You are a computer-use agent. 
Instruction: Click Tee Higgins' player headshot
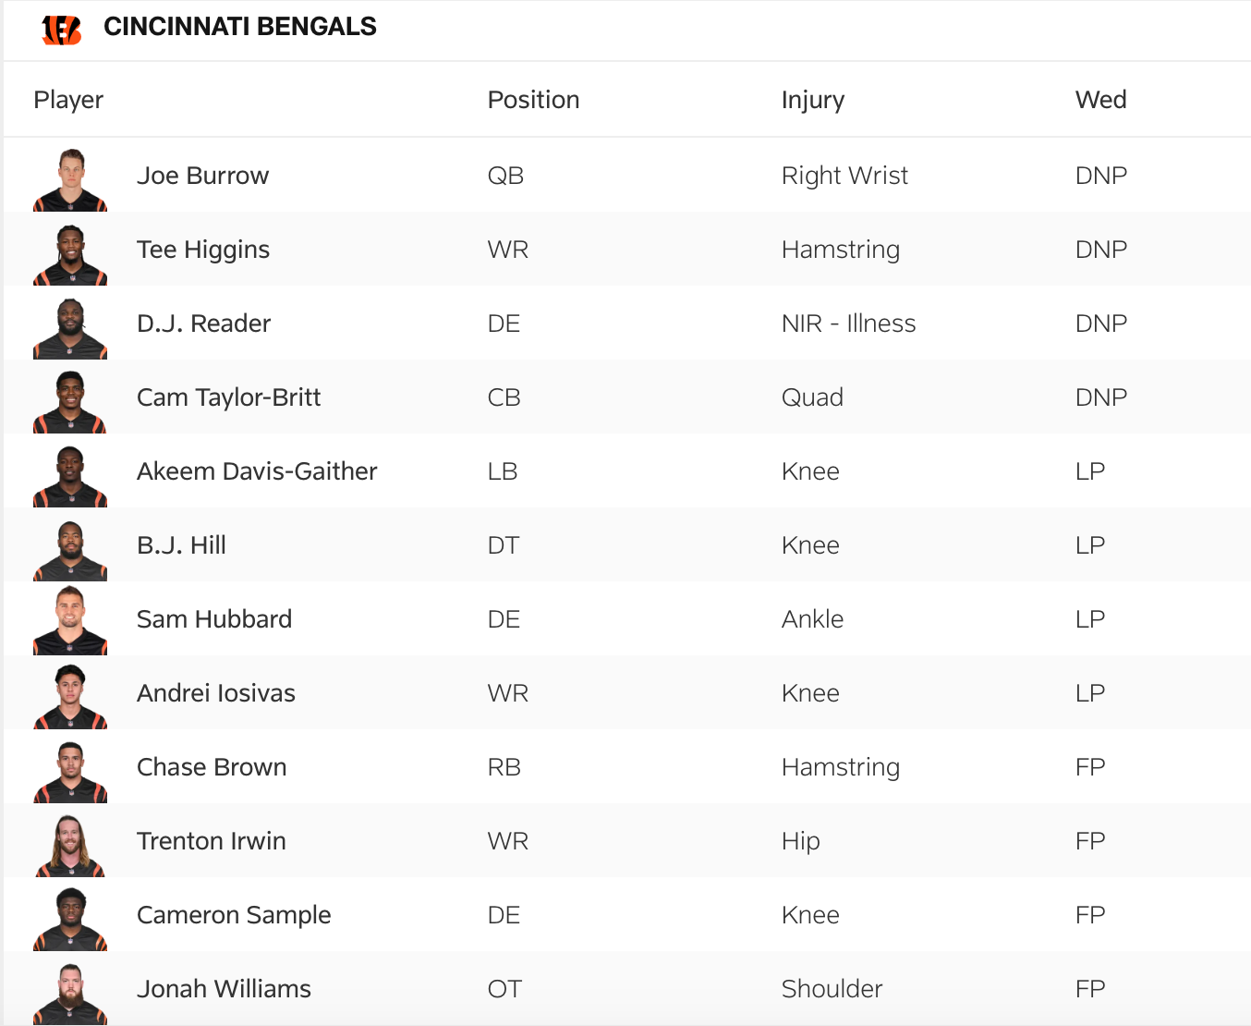(70, 253)
